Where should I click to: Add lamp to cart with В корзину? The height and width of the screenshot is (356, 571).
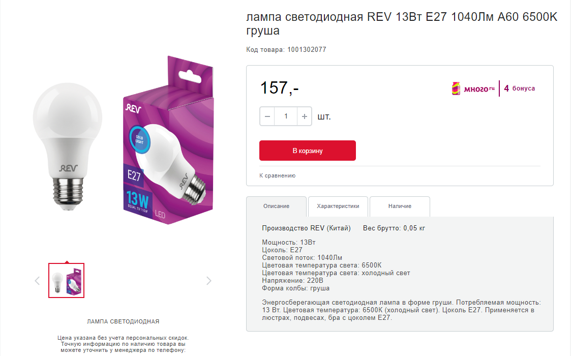coord(307,151)
